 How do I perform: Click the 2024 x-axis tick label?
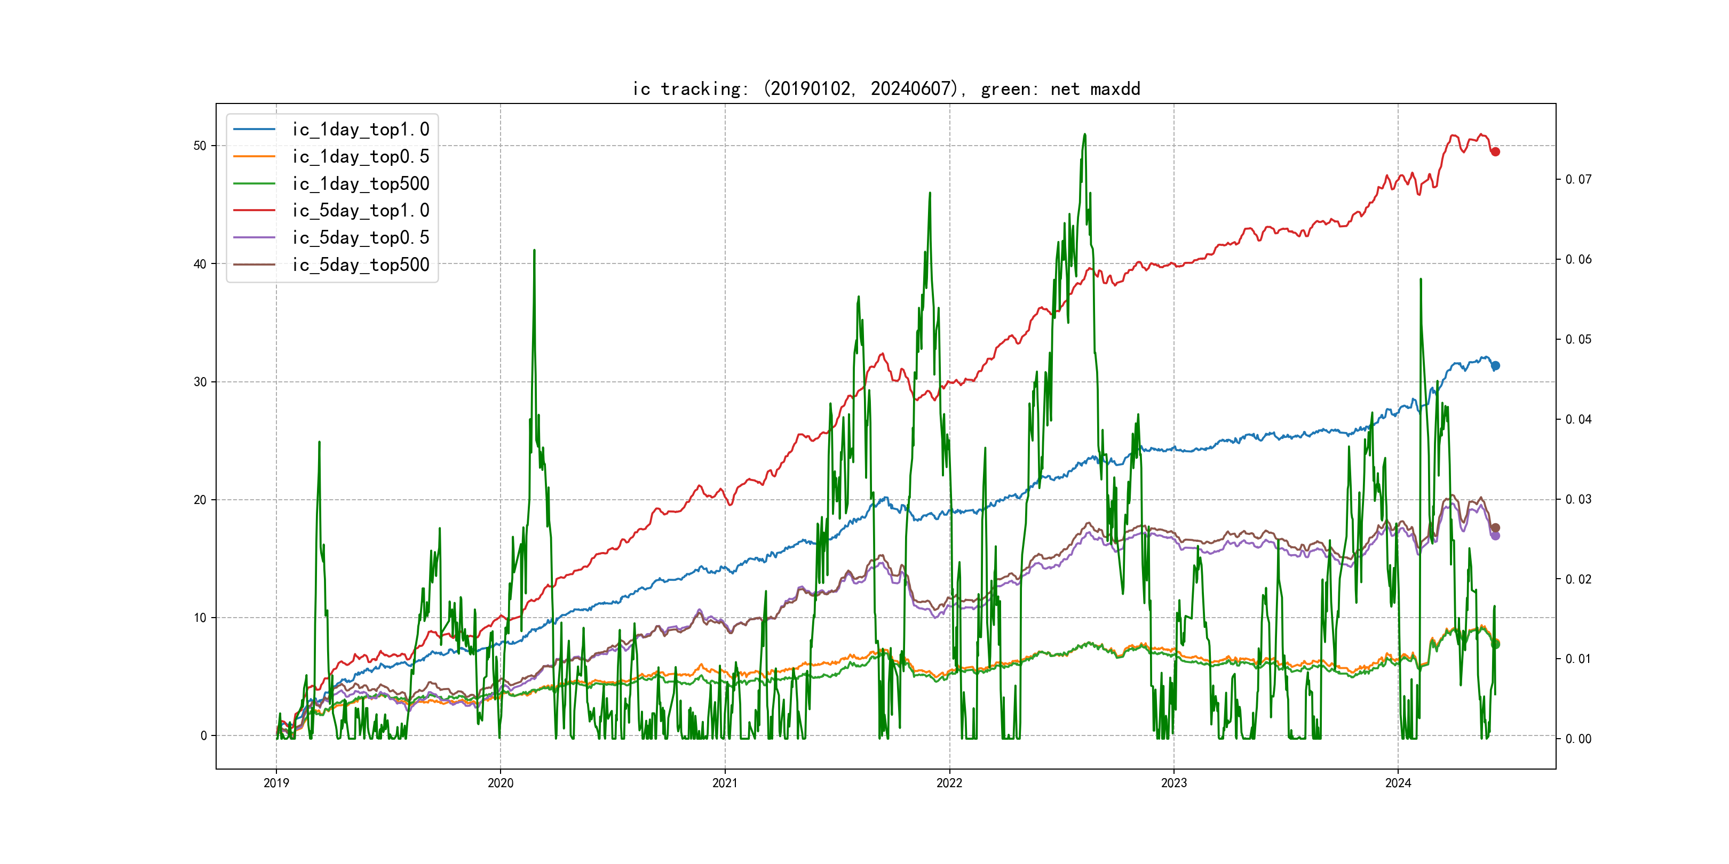(1398, 783)
